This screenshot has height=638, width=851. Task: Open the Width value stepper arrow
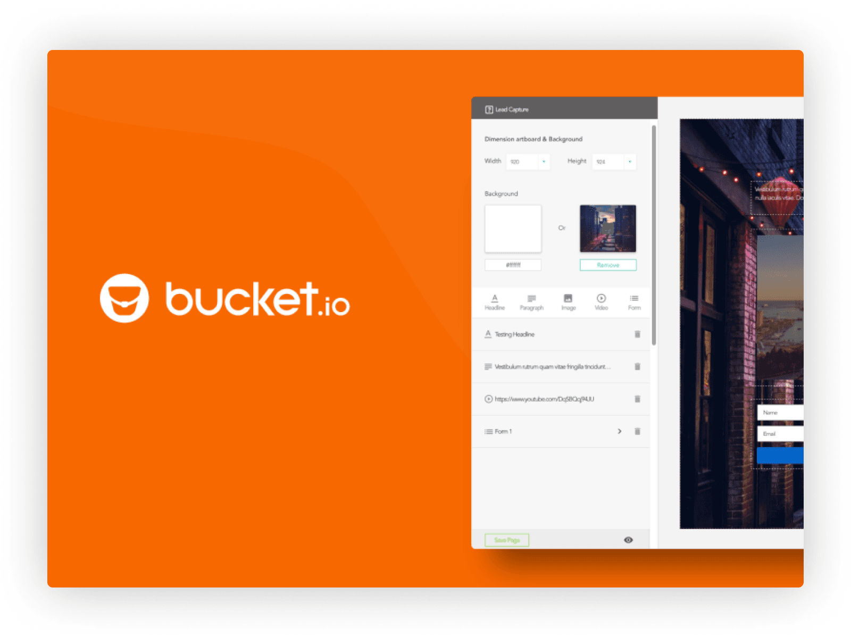click(544, 162)
